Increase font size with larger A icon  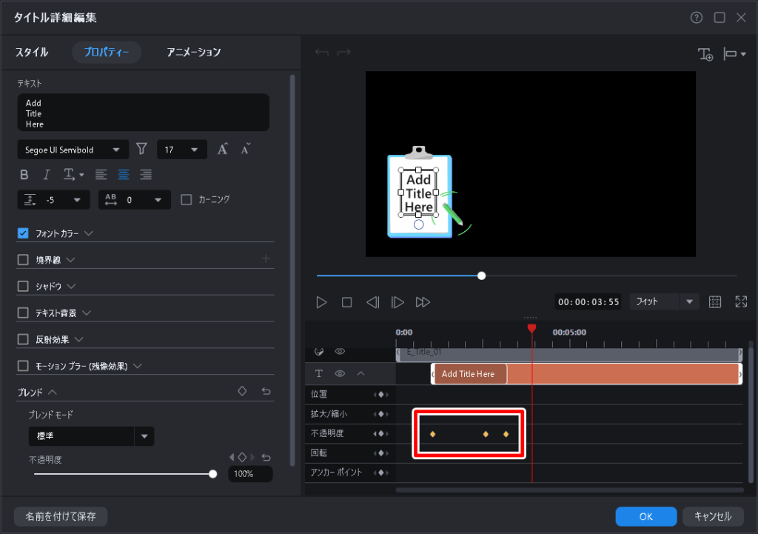[223, 150]
